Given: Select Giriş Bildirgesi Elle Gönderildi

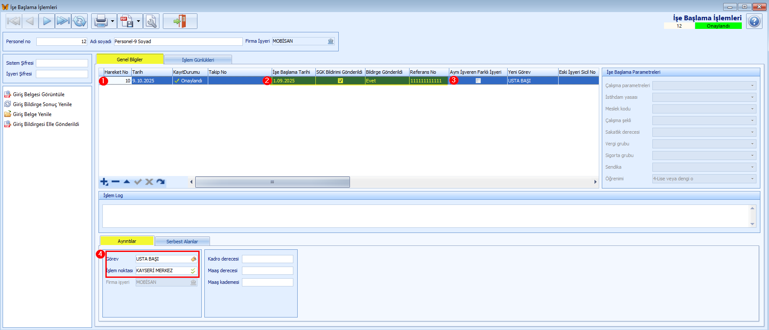Looking at the screenshot, I should click(46, 124).
